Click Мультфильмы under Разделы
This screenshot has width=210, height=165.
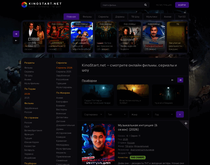coord(32,83)
